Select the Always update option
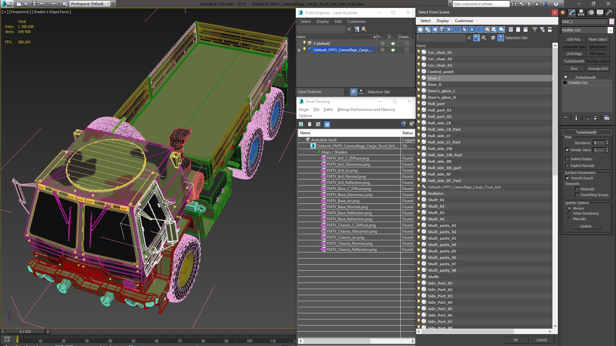This screenshot has height=346, width=616. [569, 208]
